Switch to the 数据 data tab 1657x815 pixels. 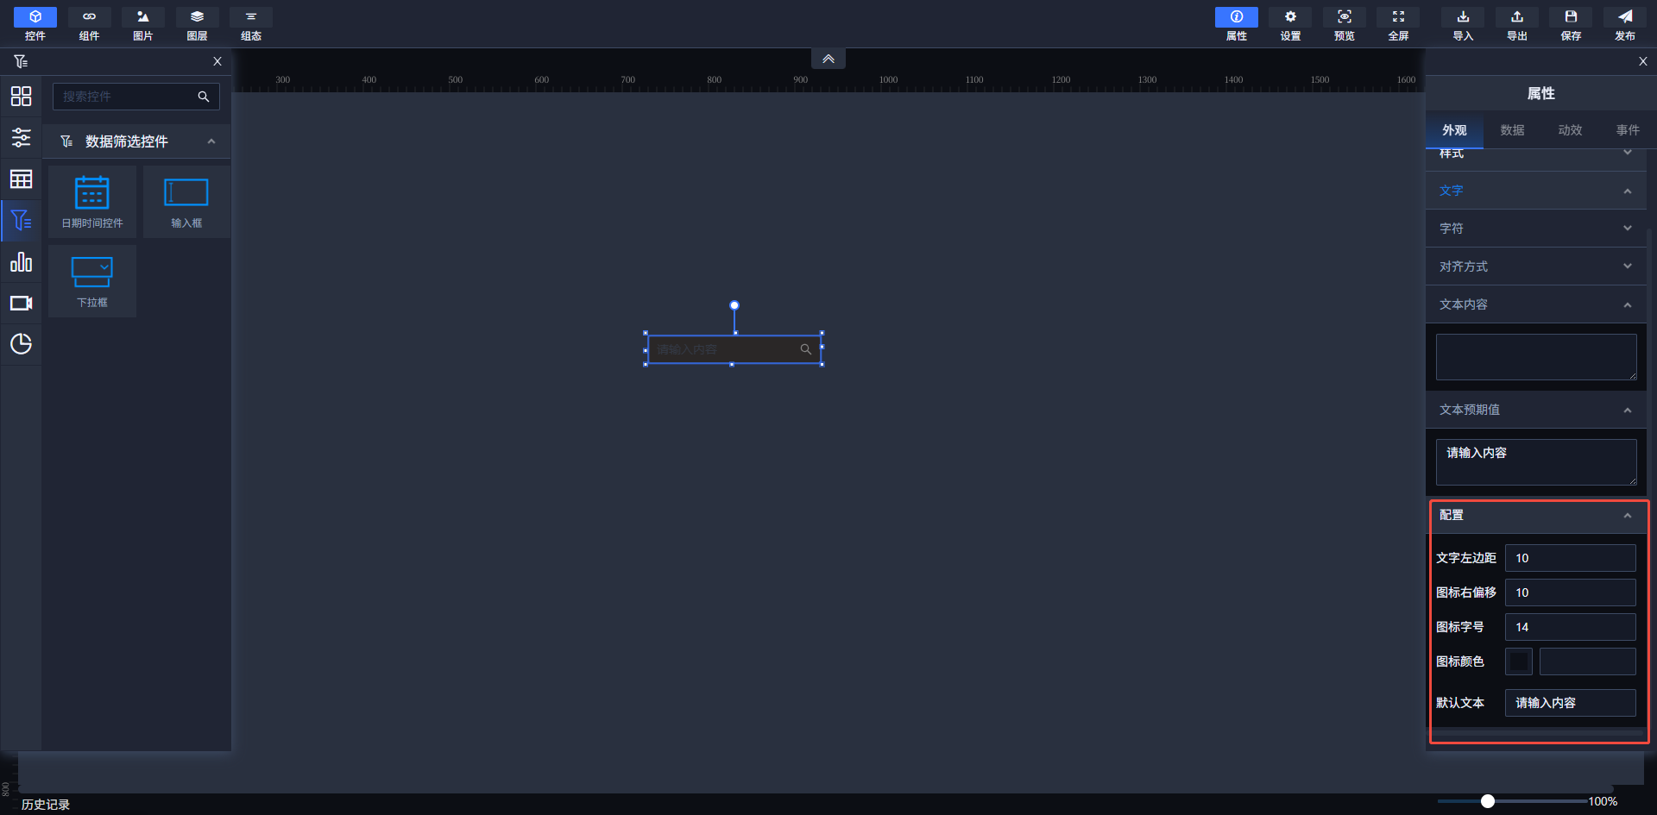pos(1512,130)
